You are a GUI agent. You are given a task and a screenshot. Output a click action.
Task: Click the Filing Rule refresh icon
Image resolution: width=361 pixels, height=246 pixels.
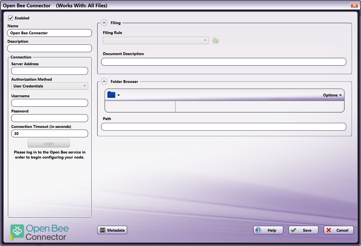[216, 40]
